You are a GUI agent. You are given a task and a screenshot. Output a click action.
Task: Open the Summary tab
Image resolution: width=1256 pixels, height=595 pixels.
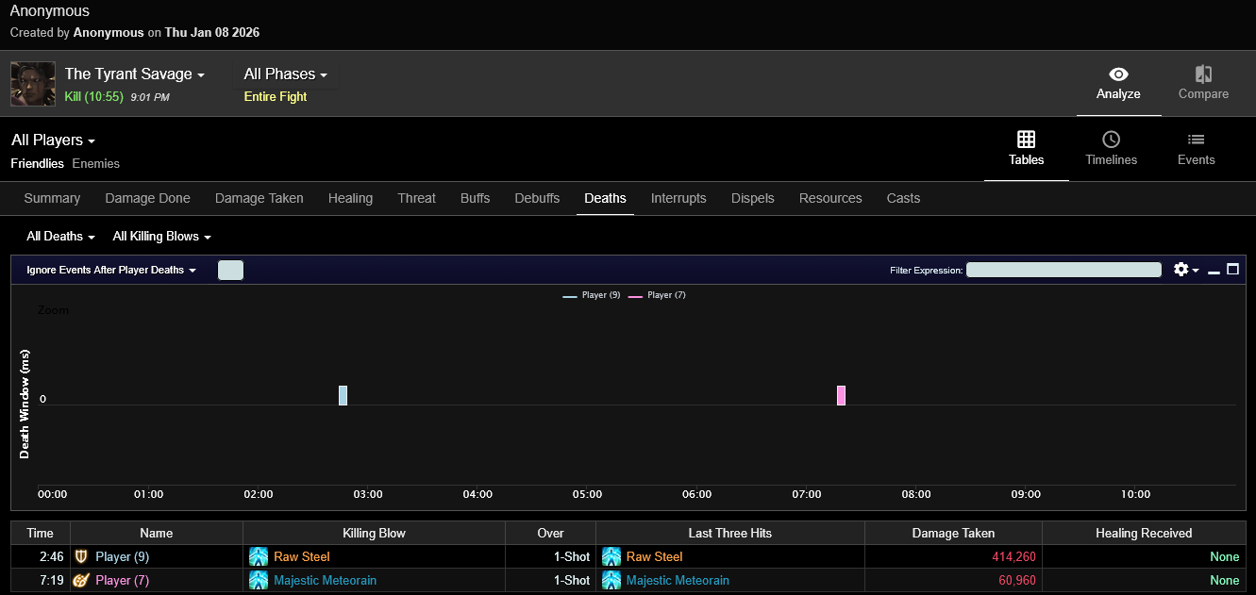click(x=52, y=198)
